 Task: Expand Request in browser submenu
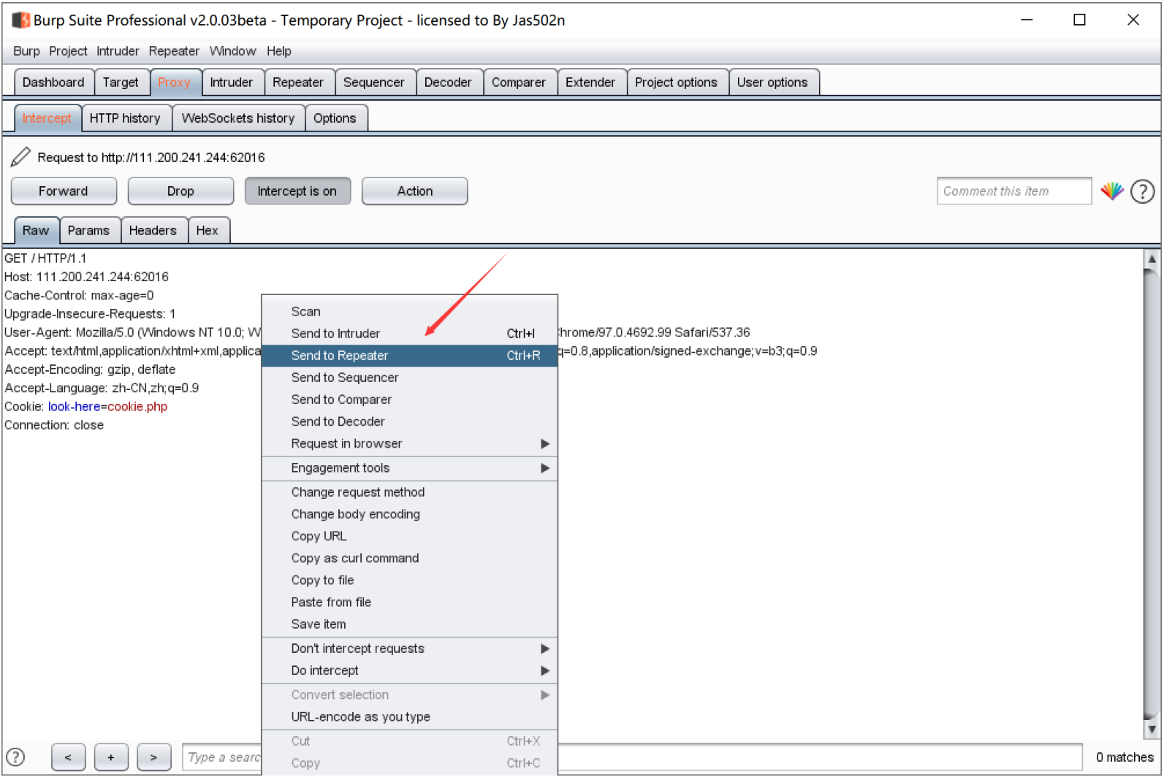click(409, 444)
